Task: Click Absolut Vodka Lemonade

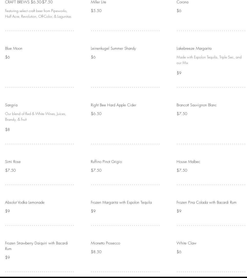Action: [x=25, y=202]
